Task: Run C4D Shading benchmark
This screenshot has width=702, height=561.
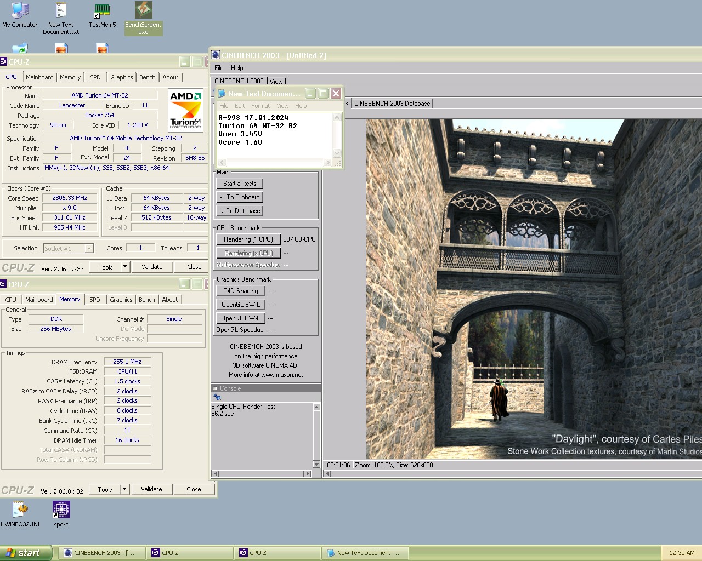Action: point(241,291)
